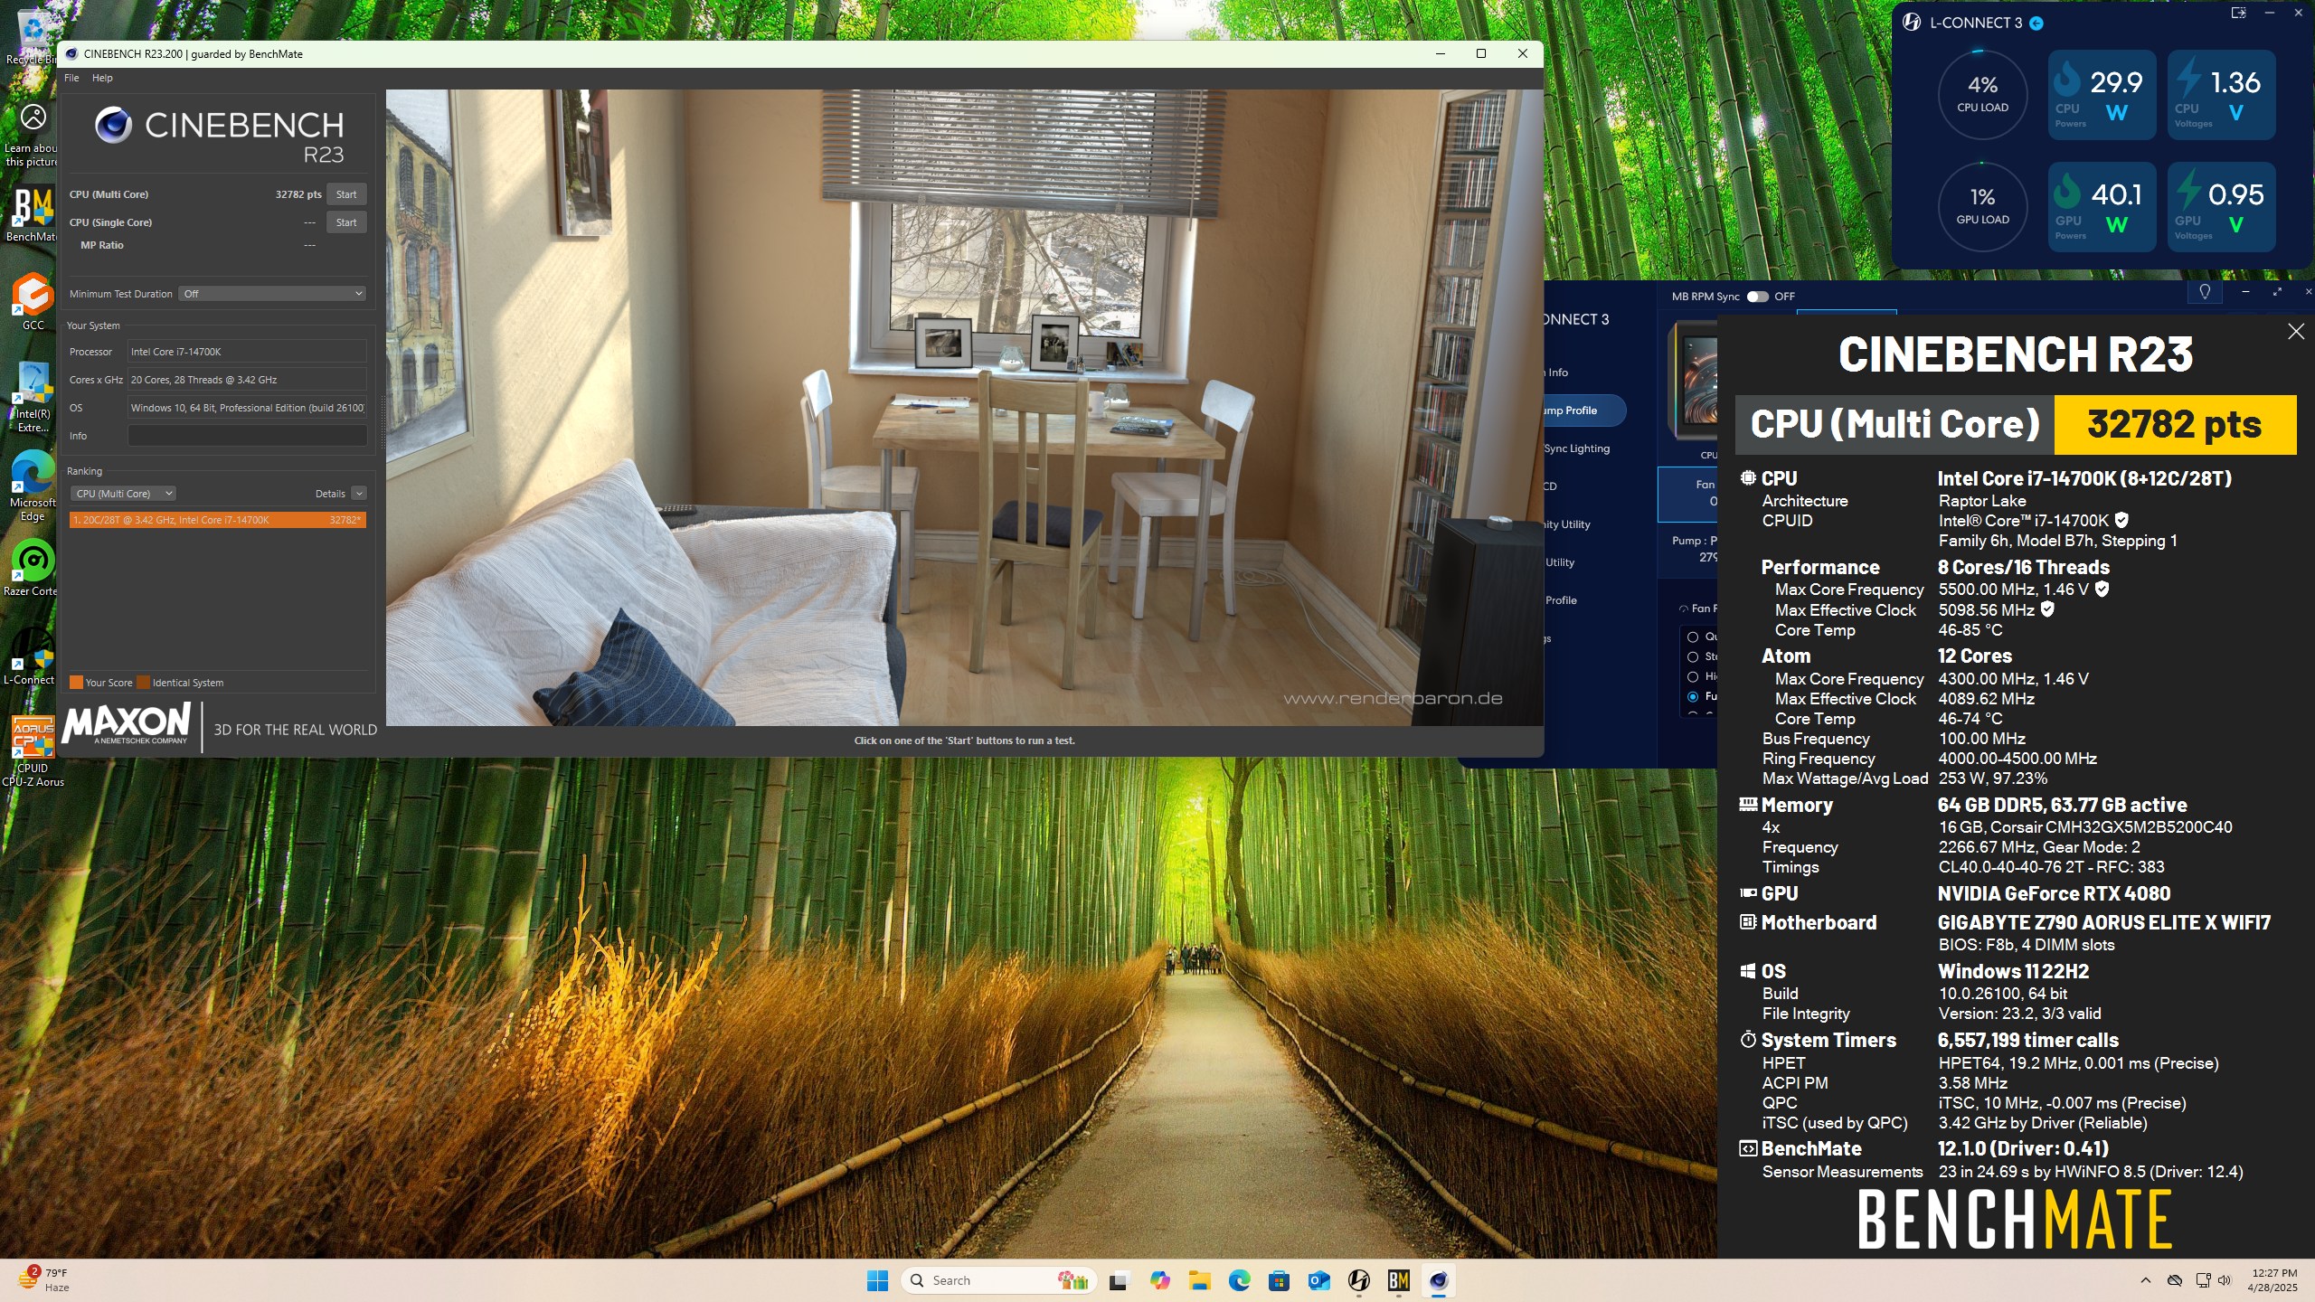Open the CPU (Multi Core) ranking dropdown
Image resolution: width=2315 pixels, height=1302 pixels.
pos(123,494)
